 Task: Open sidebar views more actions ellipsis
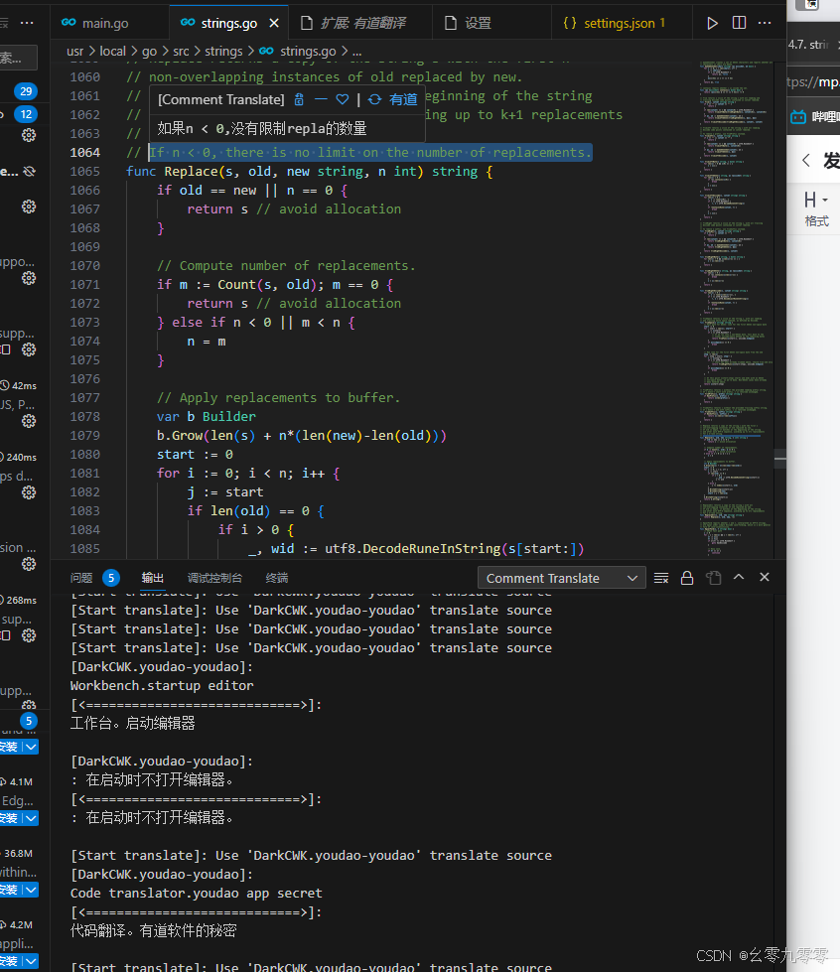coord(27,23)
